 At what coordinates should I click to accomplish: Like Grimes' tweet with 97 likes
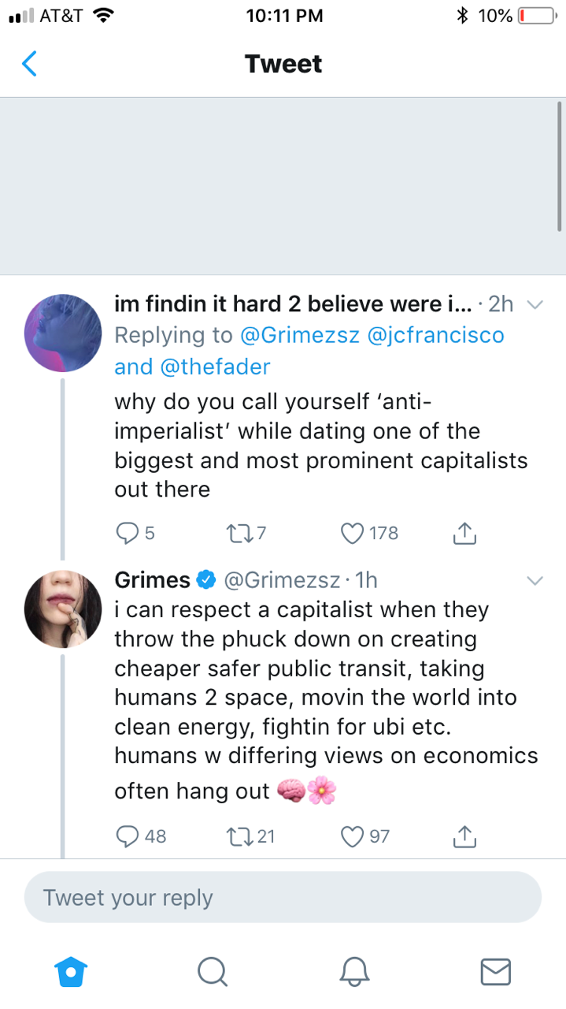click(x=352, y=836)
